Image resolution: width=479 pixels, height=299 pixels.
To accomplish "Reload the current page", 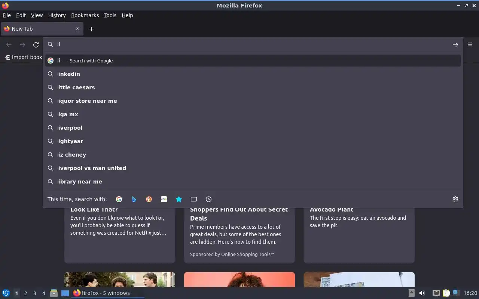I will tap(36, 44).
